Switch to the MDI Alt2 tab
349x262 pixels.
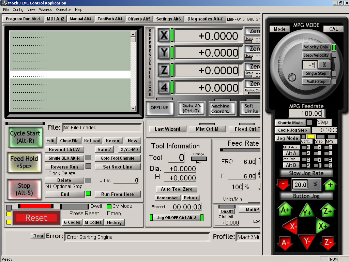point(56,19)
